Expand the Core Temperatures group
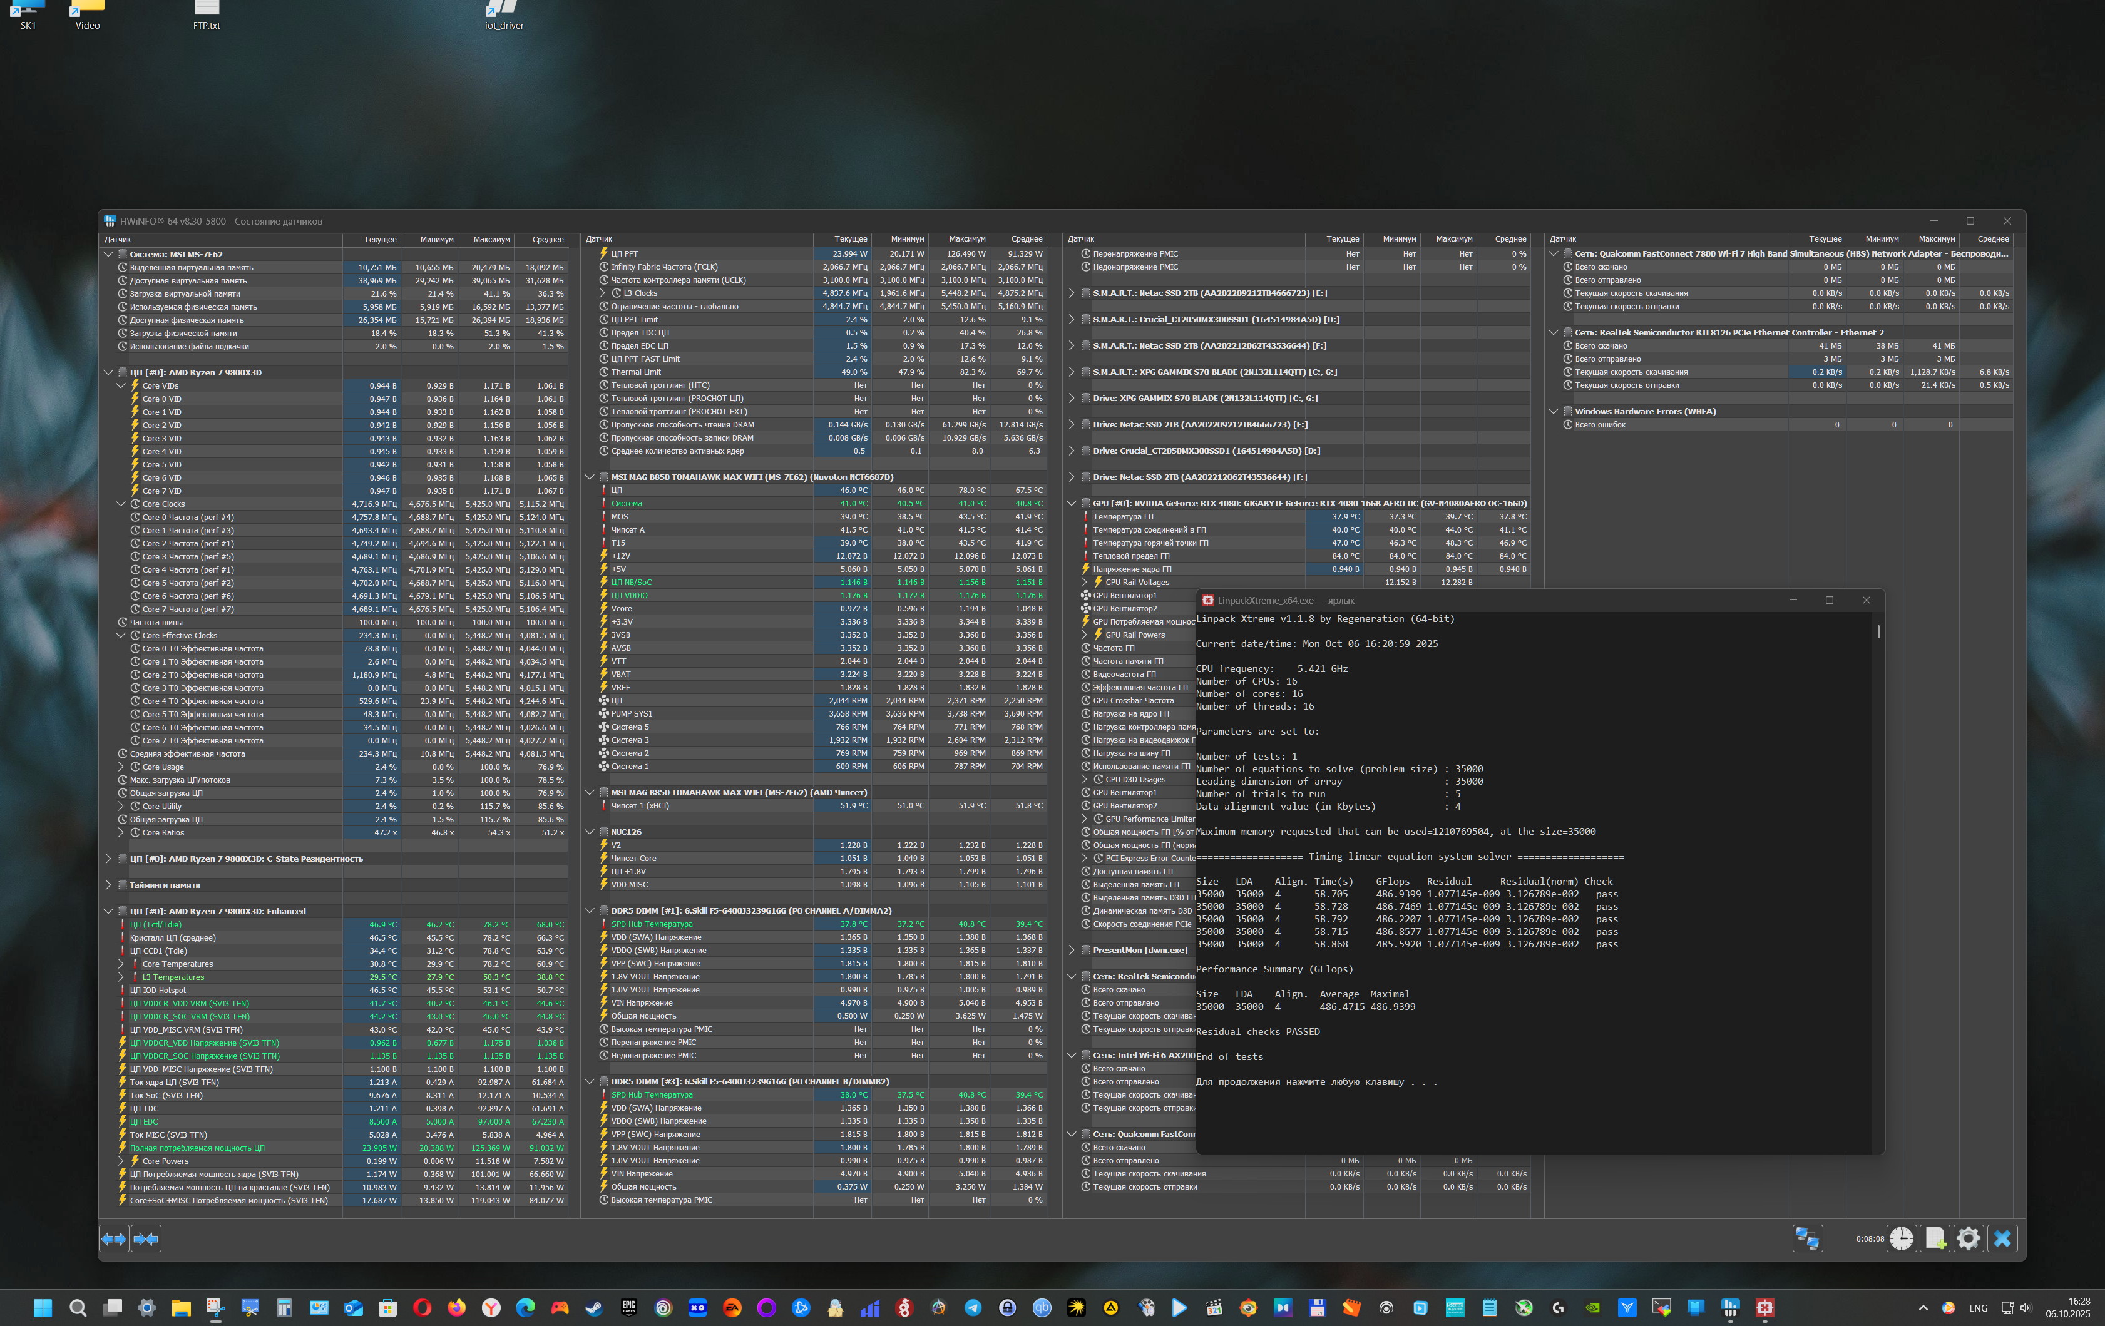Image resolution: width=2105 pixels, height=1326 pixels. tap(121, 964)
